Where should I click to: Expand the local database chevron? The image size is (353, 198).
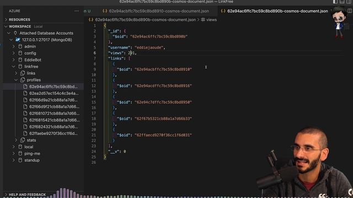[x=13, y=147]
